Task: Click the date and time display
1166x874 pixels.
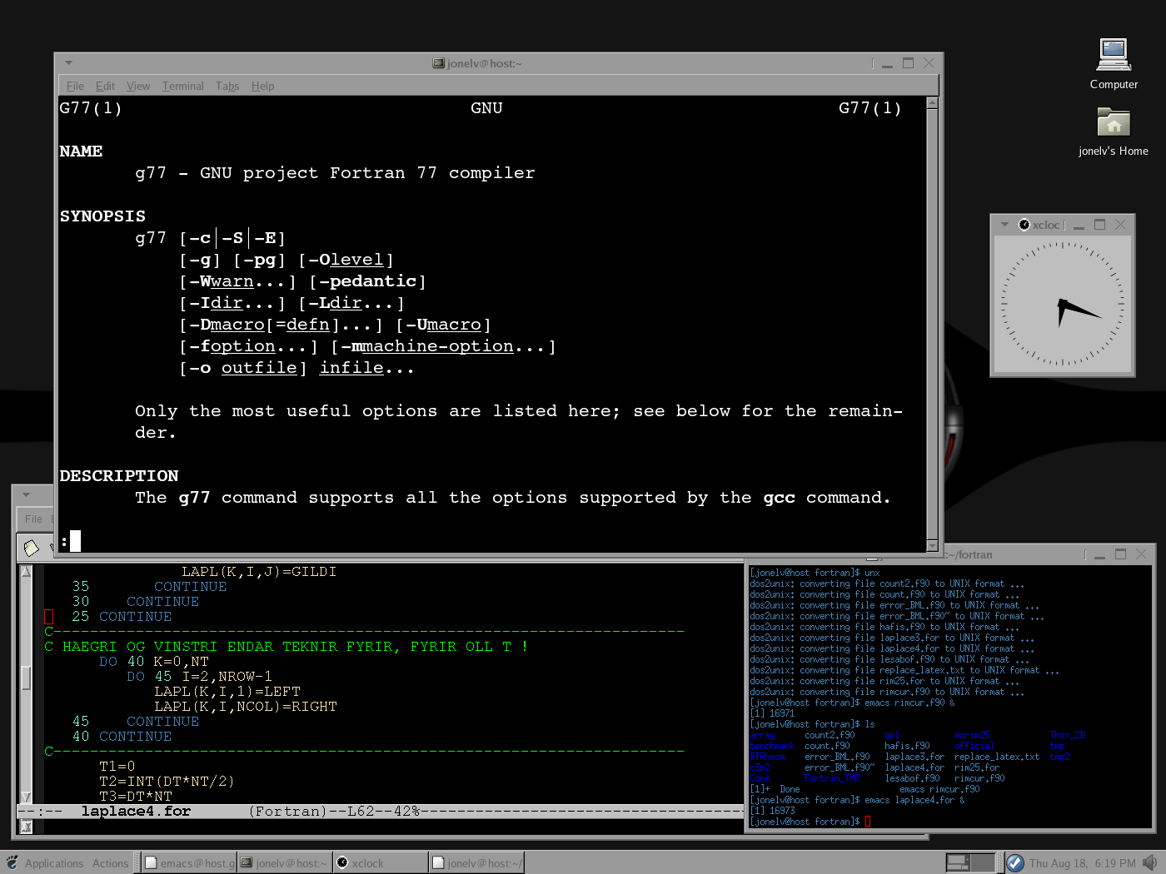Action: (x=1082, y=863)
